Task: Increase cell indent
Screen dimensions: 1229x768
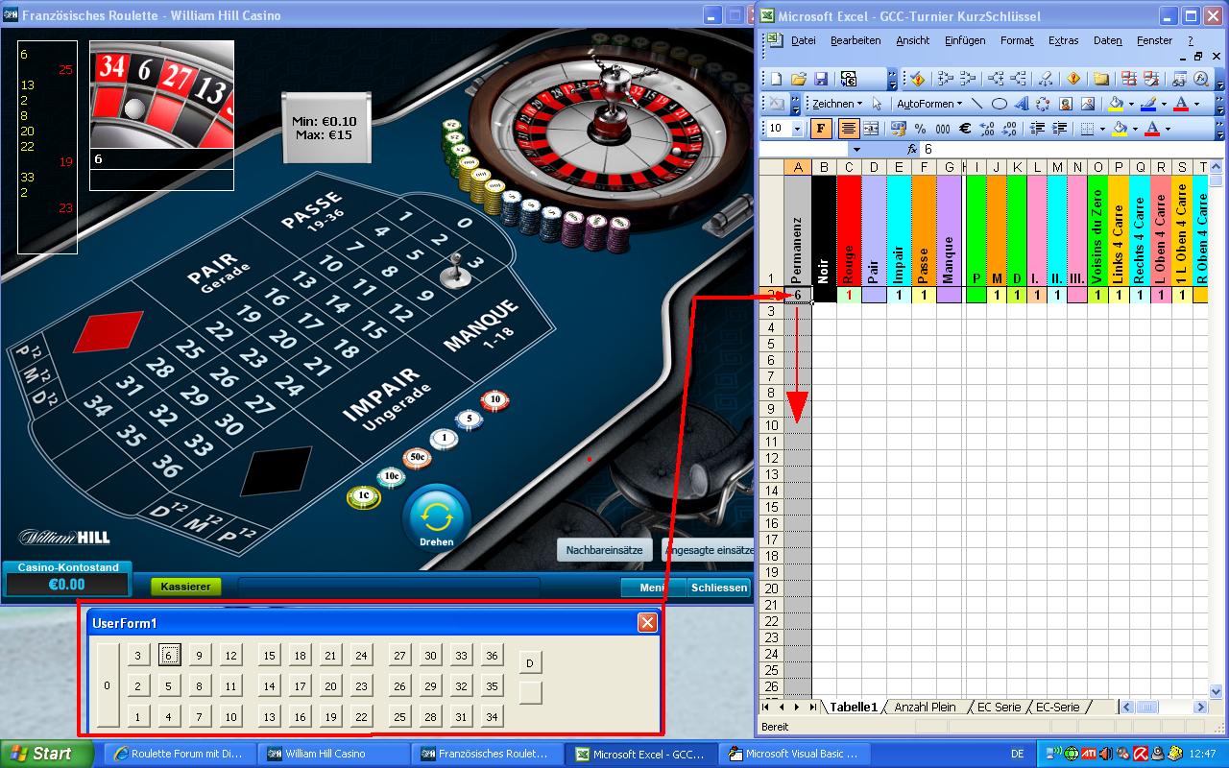Action: point(1059,129)
